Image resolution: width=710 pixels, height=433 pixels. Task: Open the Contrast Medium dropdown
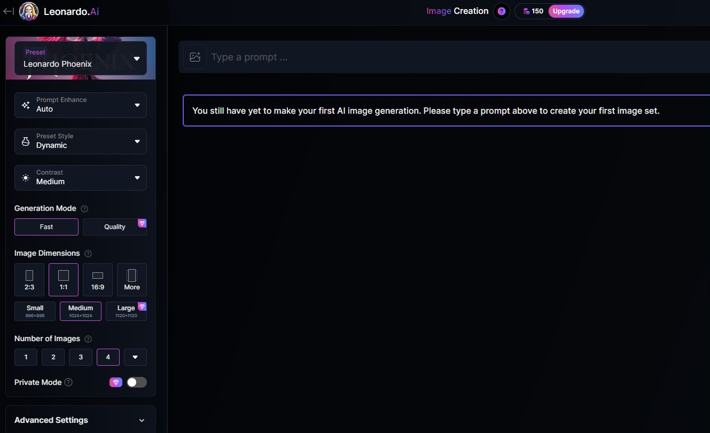(x=81, y=178)
